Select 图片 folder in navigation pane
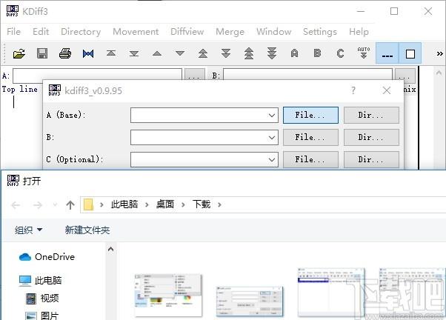The width and height of the screenshot is (446, 320). click(x=42, y=316)
